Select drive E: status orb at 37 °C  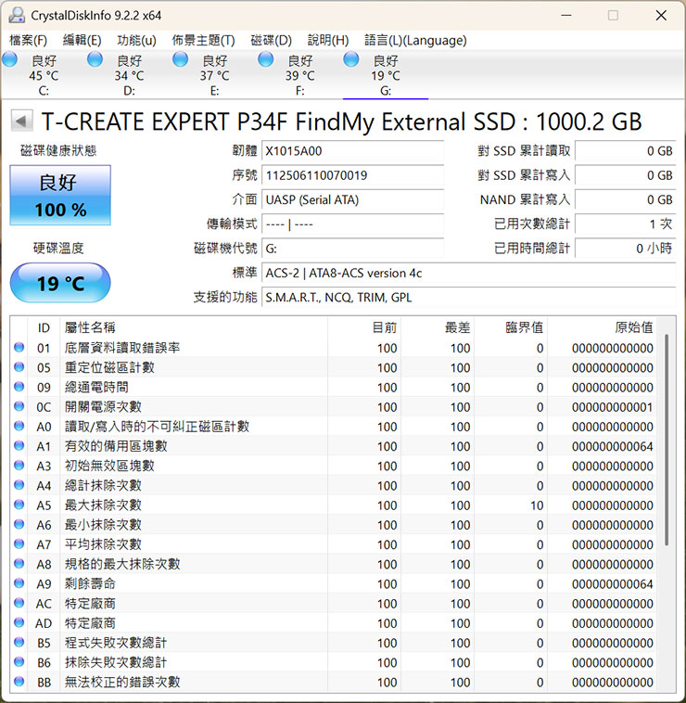[181, 59]
